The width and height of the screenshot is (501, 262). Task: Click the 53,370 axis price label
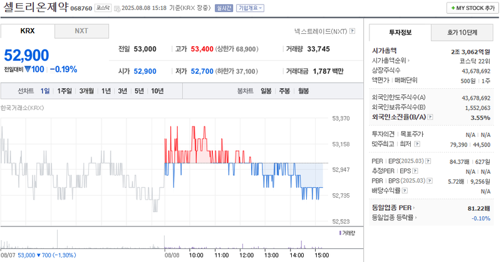tap(341, 118)
